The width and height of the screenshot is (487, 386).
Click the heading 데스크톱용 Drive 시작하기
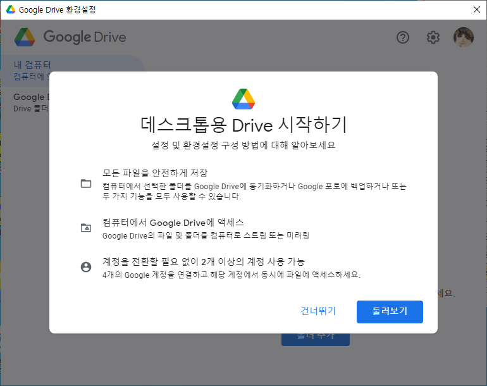tap(244, 125)
